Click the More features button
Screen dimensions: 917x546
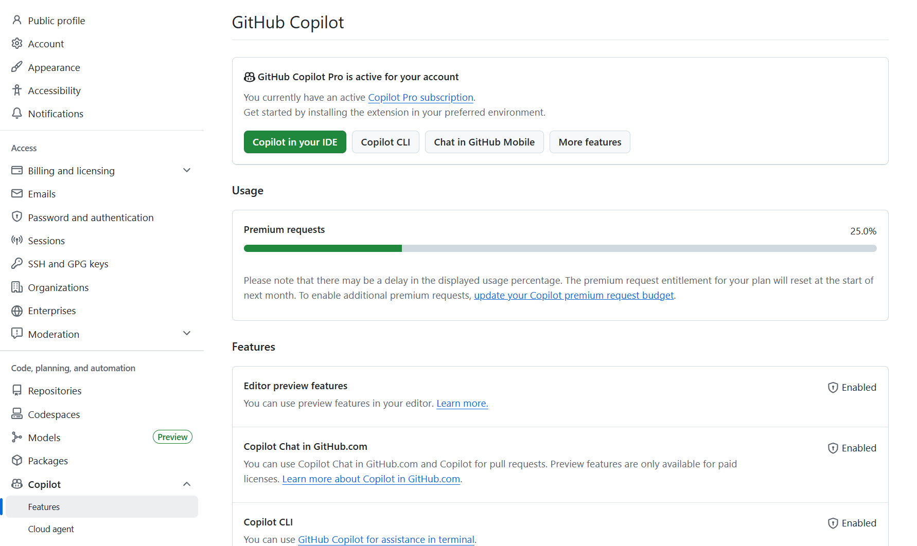590,142
